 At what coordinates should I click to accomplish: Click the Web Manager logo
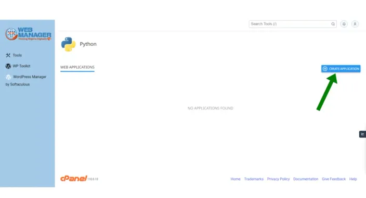point(28,34)
